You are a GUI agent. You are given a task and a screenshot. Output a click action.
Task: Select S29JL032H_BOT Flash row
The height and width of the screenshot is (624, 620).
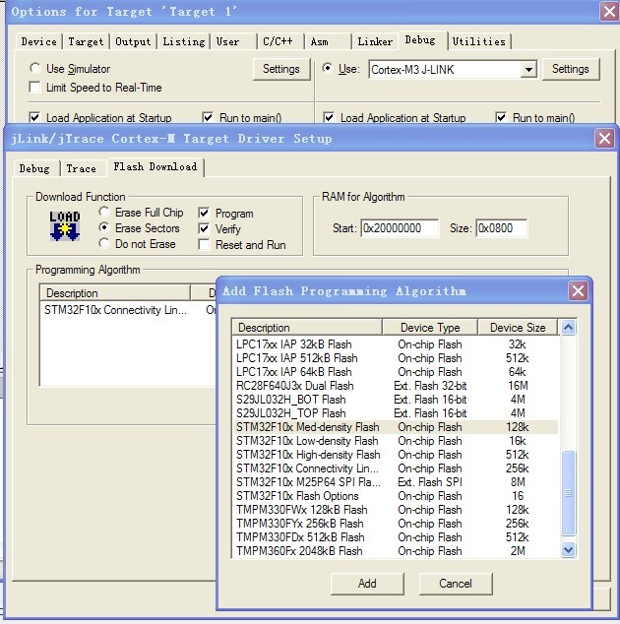point(396,400)
